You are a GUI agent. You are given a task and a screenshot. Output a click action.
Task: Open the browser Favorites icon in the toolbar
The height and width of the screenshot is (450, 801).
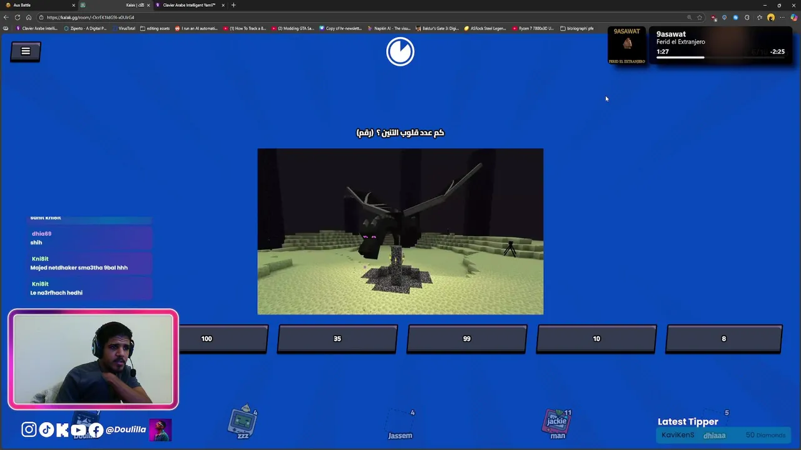pos(760,17)
